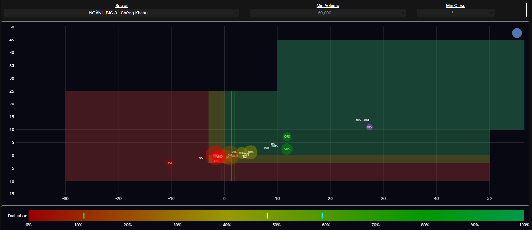
Task: Click the Sector dropdown arrow caret
Action: [x=236, y=13]
